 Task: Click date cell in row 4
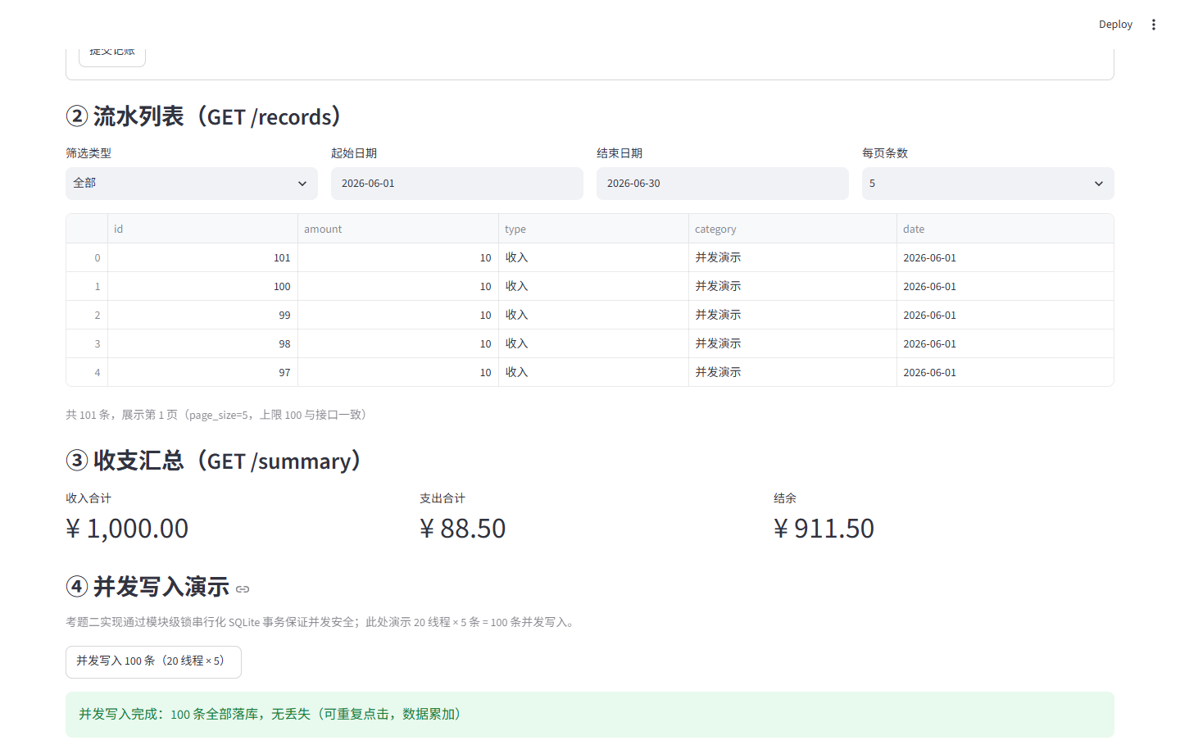pos(1005,372)
